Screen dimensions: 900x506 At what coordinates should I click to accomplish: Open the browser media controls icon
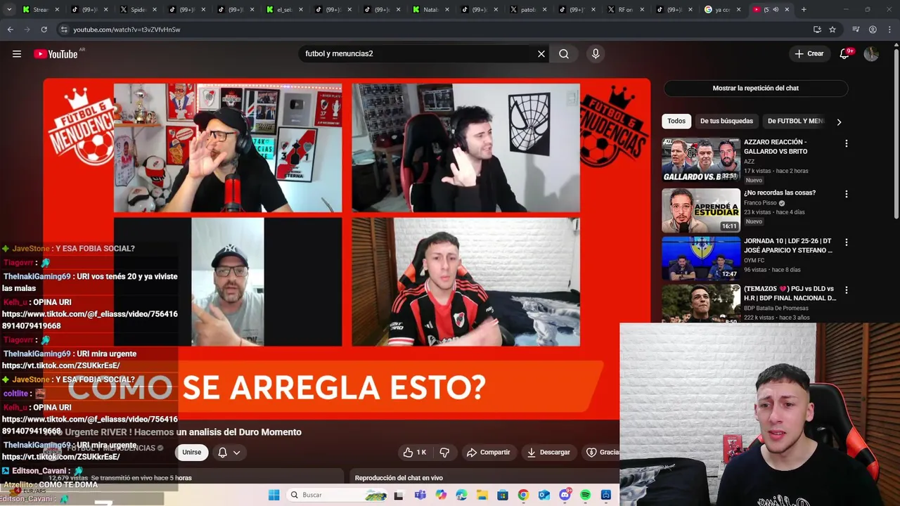(x=856, y=30)
